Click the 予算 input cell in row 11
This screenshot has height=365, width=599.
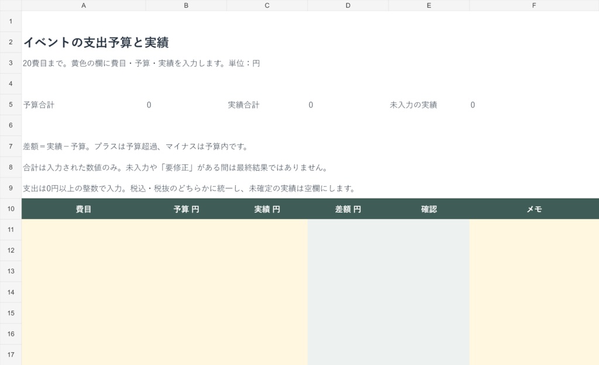click(x=186, y=230)
